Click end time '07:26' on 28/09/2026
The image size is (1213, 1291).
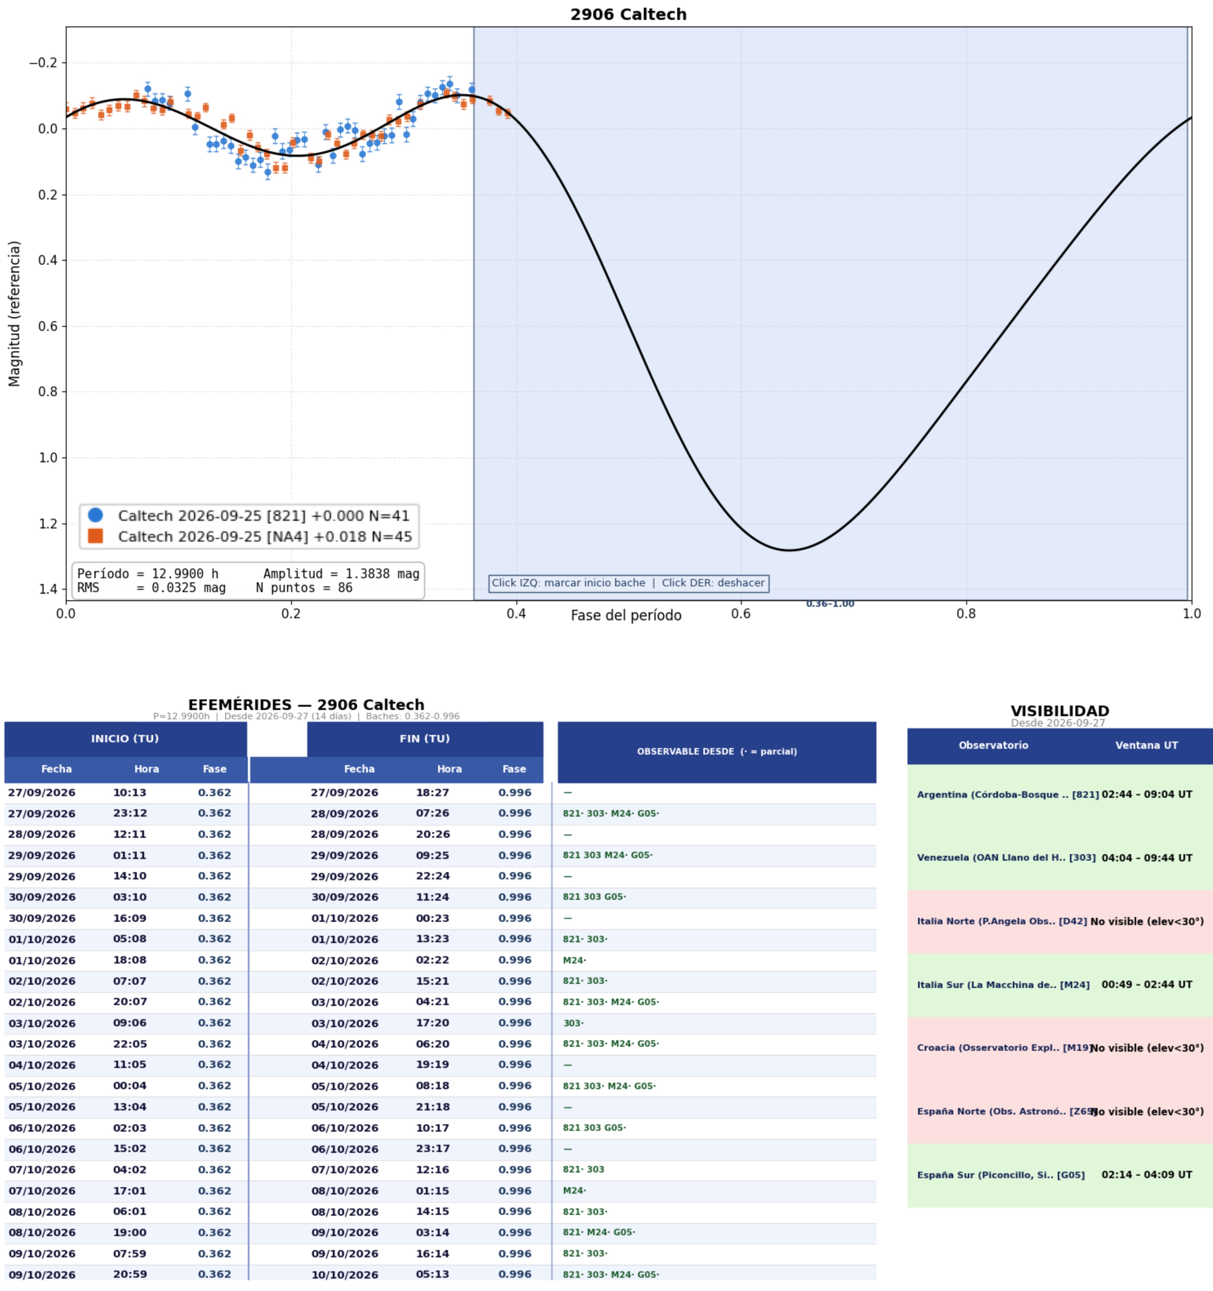pos(433,814)
